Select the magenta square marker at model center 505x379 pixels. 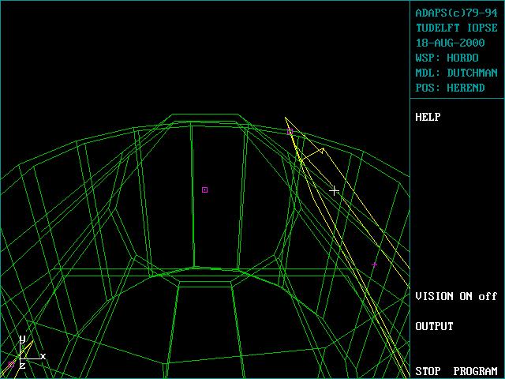205,189
